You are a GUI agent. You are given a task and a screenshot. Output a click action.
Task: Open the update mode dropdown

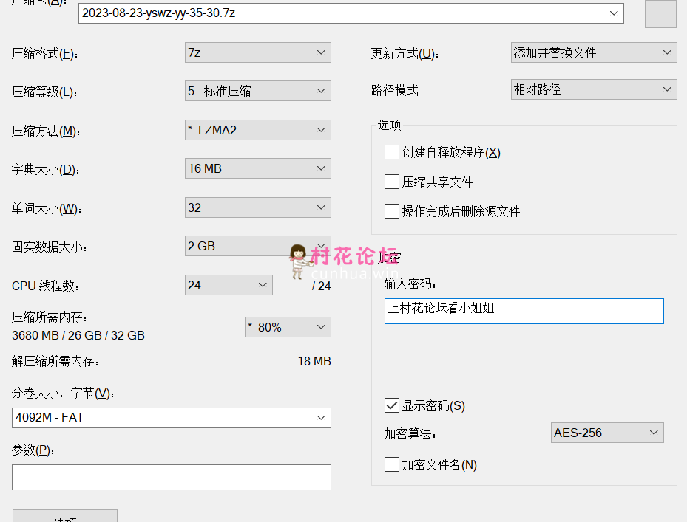point(594,52)
